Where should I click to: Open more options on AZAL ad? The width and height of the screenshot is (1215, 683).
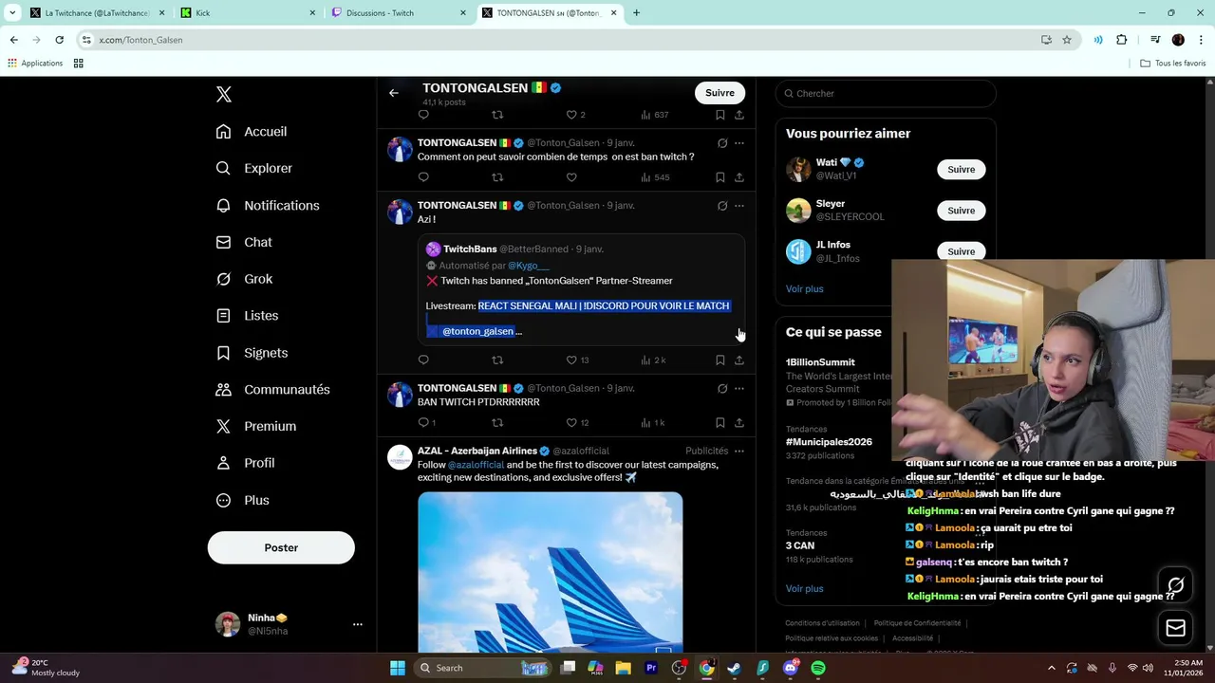pos(739,452)
